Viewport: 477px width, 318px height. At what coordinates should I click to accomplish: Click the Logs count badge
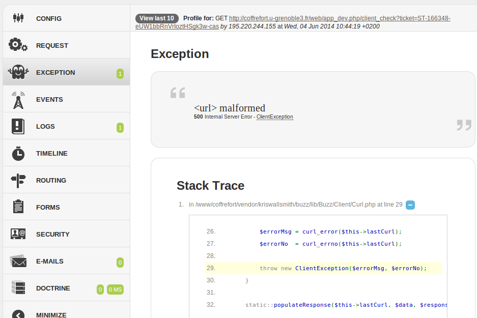click(x=120, y=128)
